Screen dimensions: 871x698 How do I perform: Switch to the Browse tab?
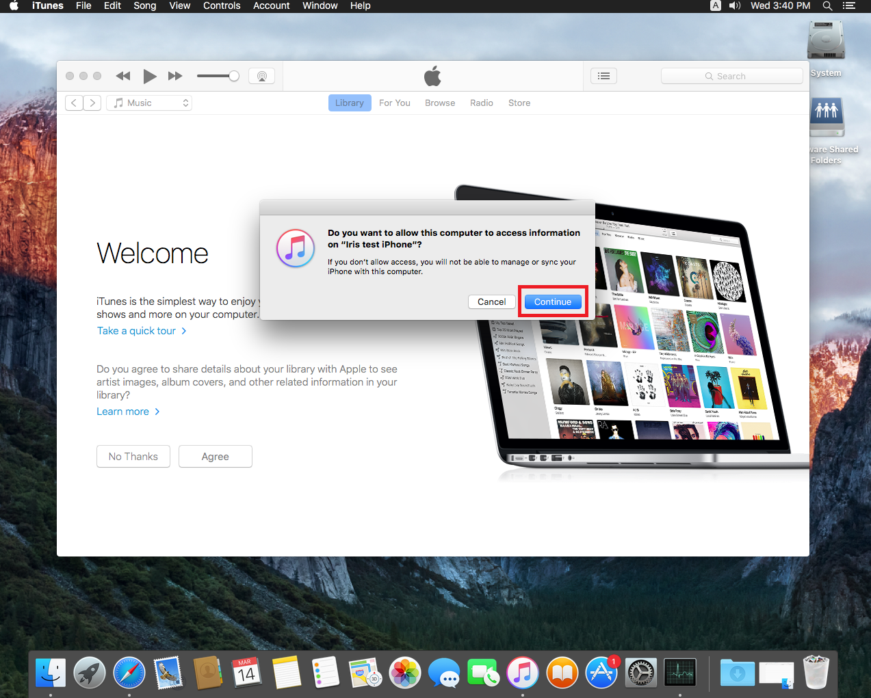[440, 103]
